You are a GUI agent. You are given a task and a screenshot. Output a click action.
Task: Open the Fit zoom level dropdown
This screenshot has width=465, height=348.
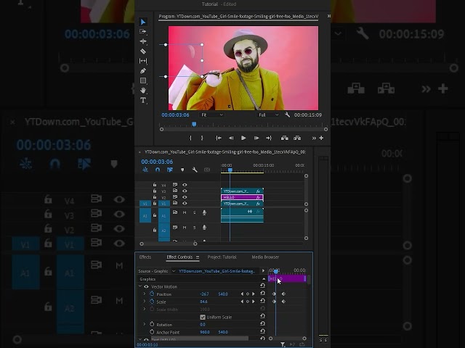click(211, 115)
